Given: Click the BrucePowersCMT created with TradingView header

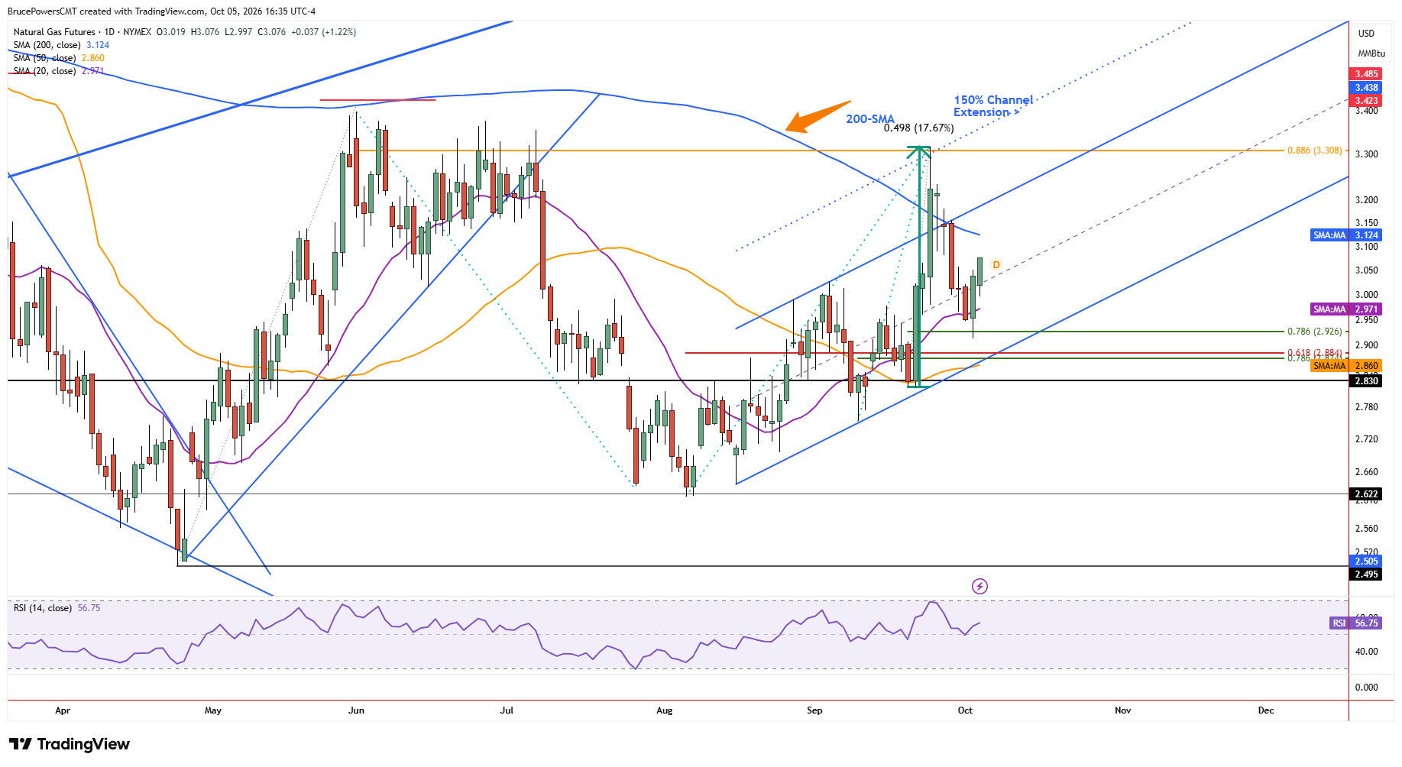Looking at the screenshot, I should point(161,11).
